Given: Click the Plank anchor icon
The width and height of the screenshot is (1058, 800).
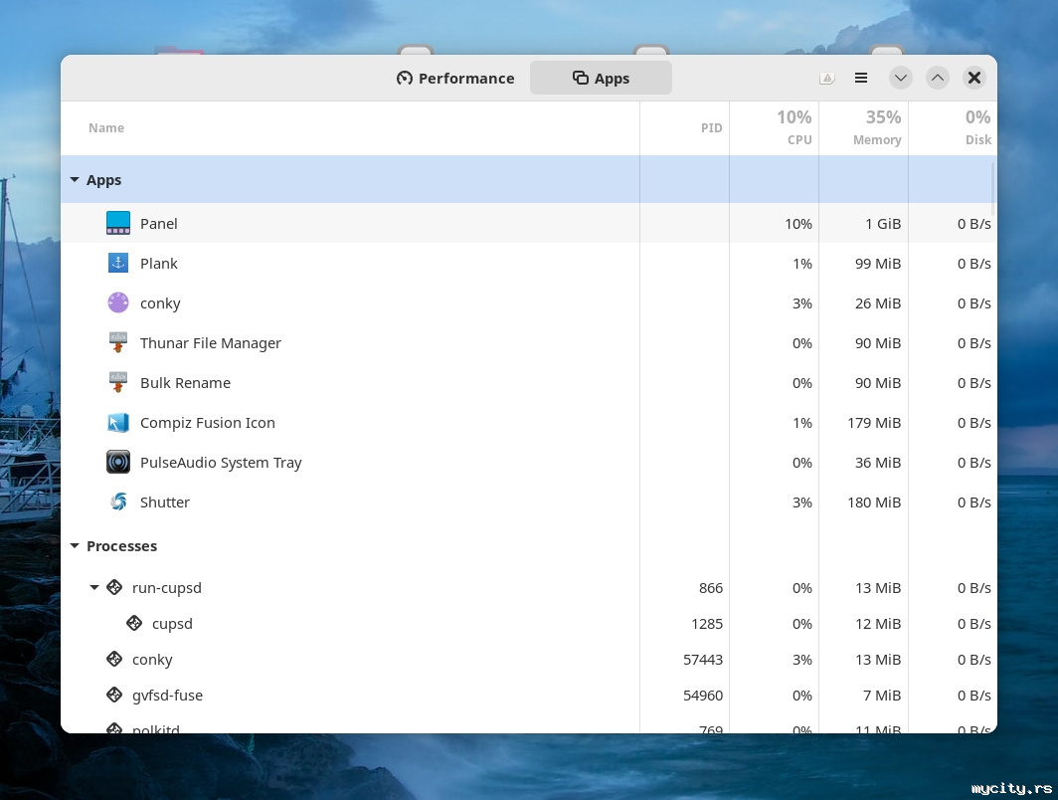Looking at the screenshot, I should [x=118, y=264].
